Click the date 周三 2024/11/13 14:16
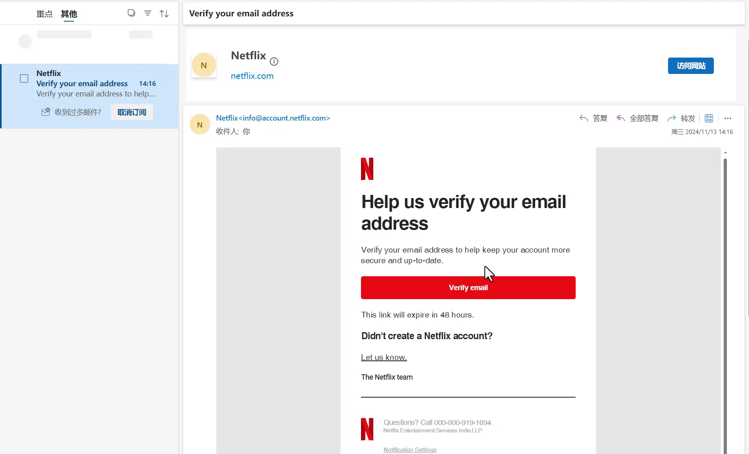 click(x=702, y=132)
